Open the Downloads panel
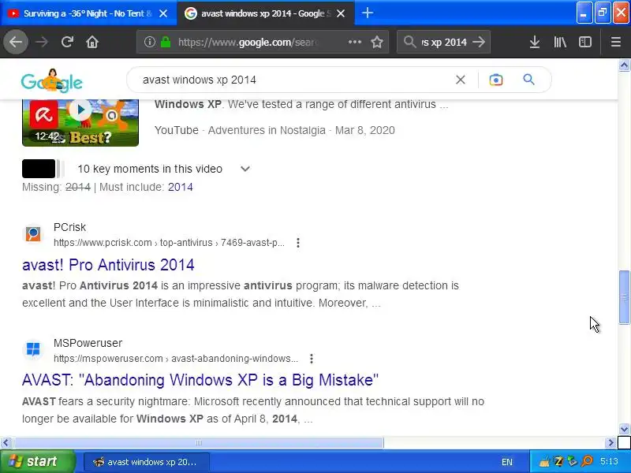The height and width of the screenshot is (473, 631). pos(535,42)
